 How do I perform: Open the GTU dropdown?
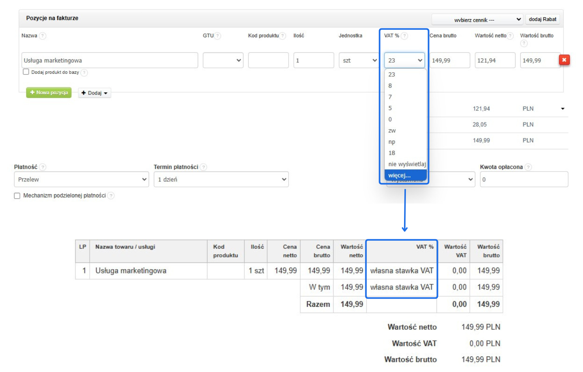coord(223,60)
